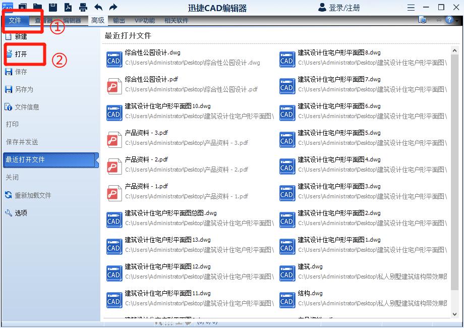Open the Help question mark icon
Screen dimensions: 464x328
(x=448, y=20)
